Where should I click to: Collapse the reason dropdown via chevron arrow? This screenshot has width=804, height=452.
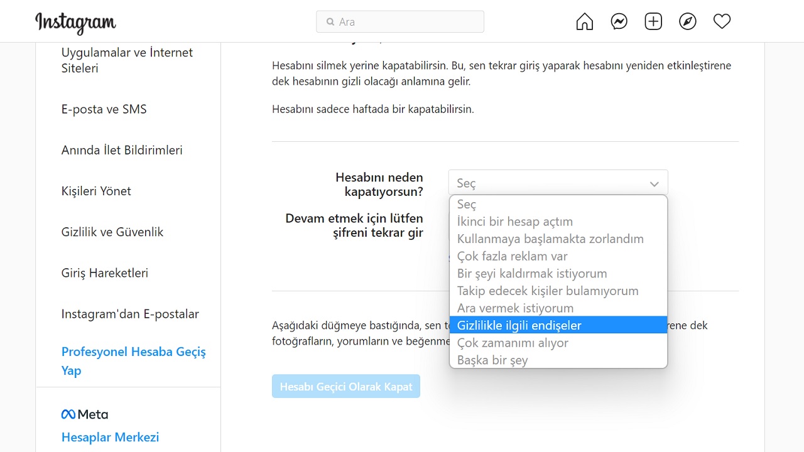point(654,184)
